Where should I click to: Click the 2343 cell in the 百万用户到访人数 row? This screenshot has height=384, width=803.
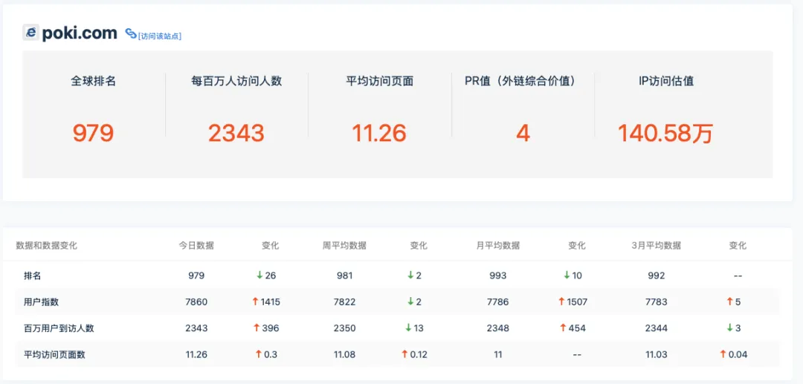coord(196,328)
